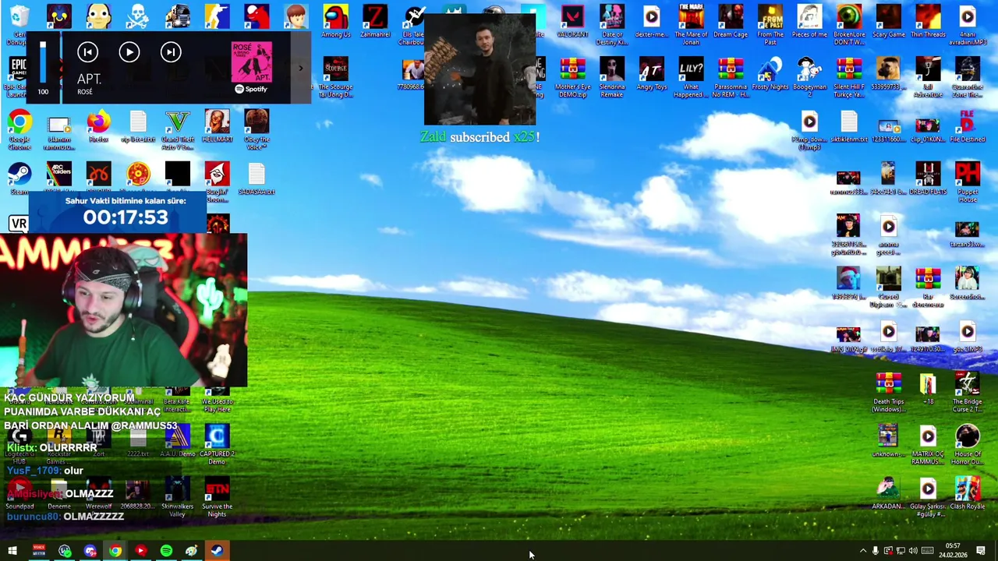Open the taskbar clock and date
Viewport: 998px width, 561px height.
953,550
